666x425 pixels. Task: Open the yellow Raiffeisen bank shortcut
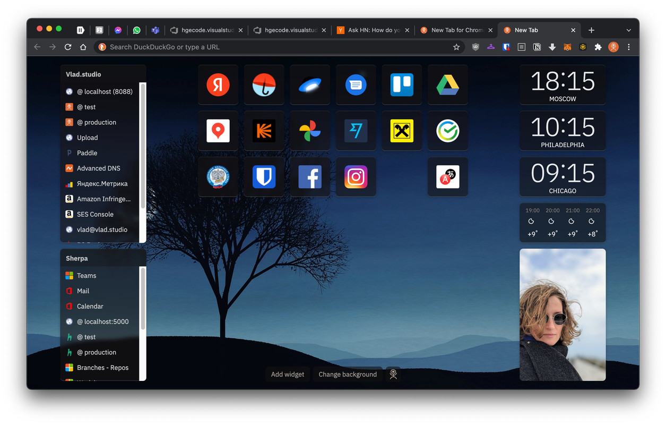402,131
